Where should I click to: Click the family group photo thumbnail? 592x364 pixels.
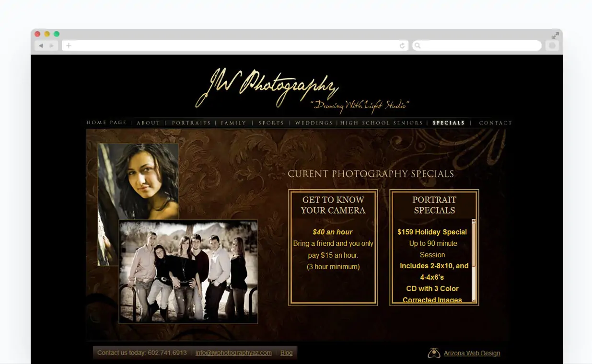(188, 272)
